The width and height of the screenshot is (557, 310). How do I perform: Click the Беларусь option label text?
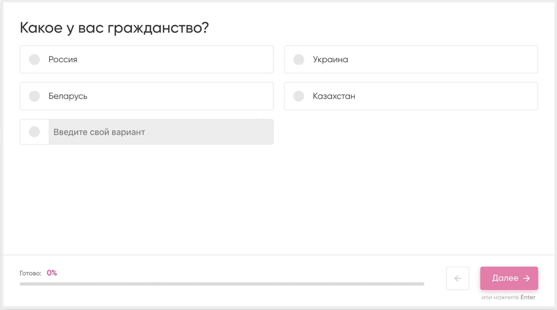68,96
